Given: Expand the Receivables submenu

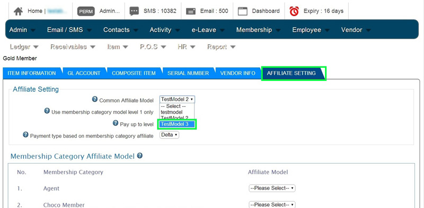Looking at the screenshot, I should click(73, 47).
